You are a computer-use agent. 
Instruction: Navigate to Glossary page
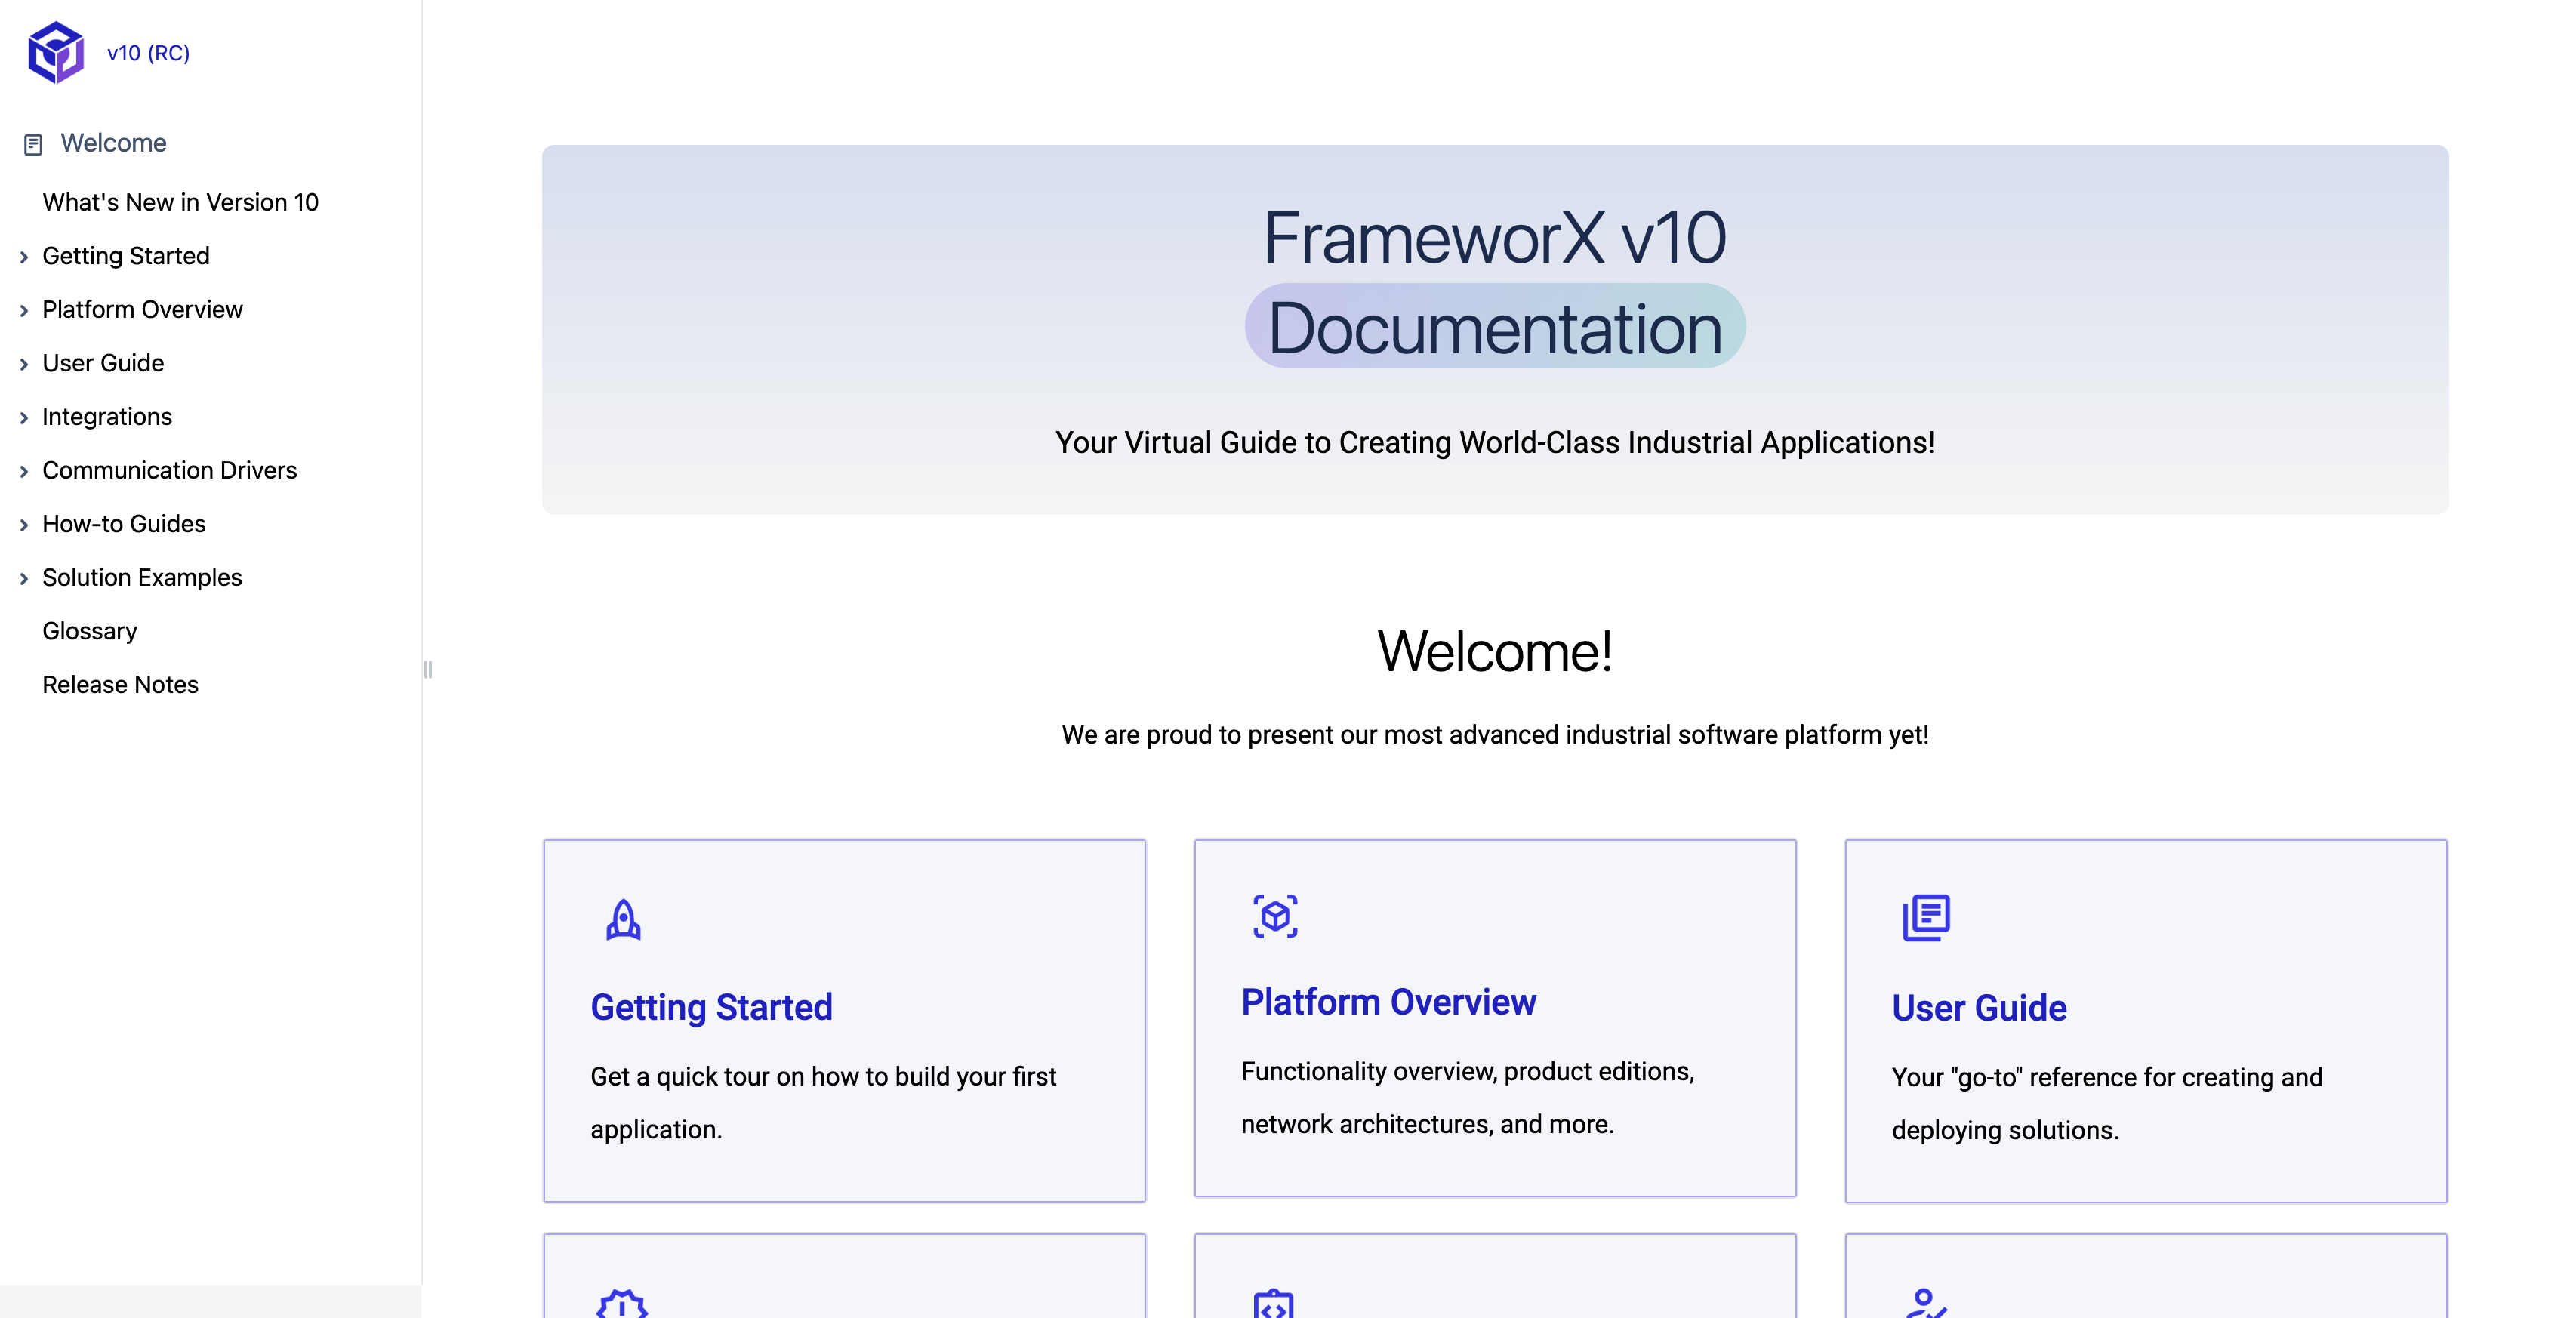click(x=89, y=629)
